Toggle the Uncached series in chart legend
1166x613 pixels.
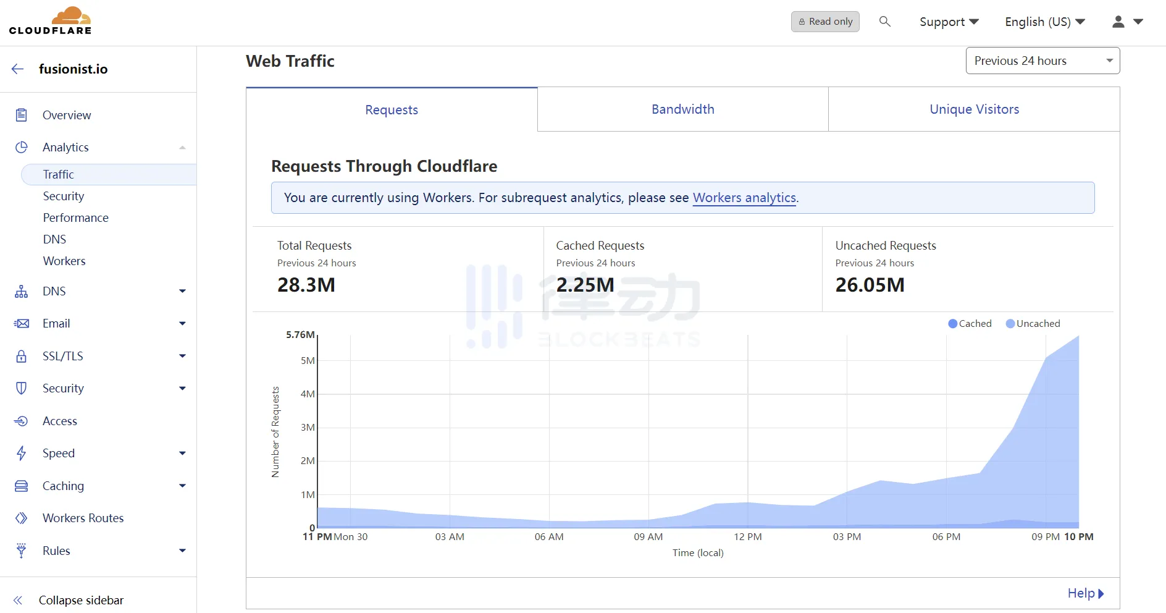point(1033,323)
